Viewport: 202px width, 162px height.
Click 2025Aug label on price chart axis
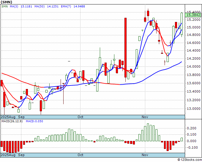pyautogui.click(x=8, y=117)
